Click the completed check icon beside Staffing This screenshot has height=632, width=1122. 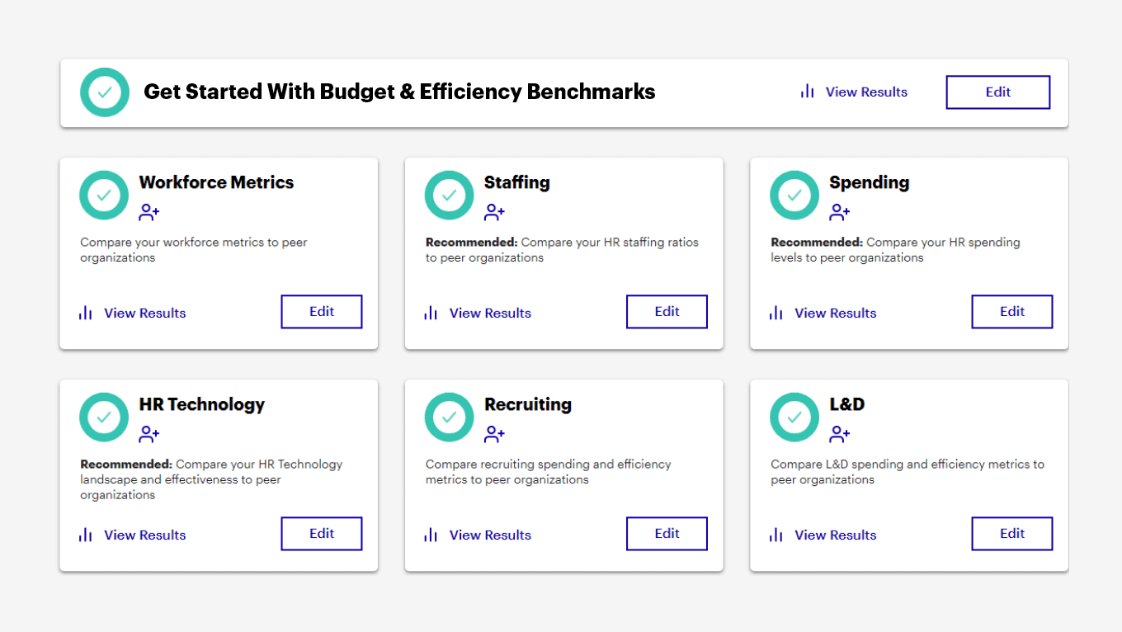(449, 195)
